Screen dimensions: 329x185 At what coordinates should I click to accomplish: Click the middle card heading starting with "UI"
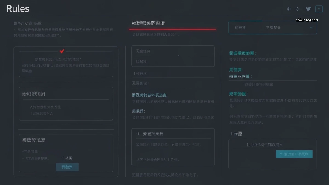(x=150, y=134)
